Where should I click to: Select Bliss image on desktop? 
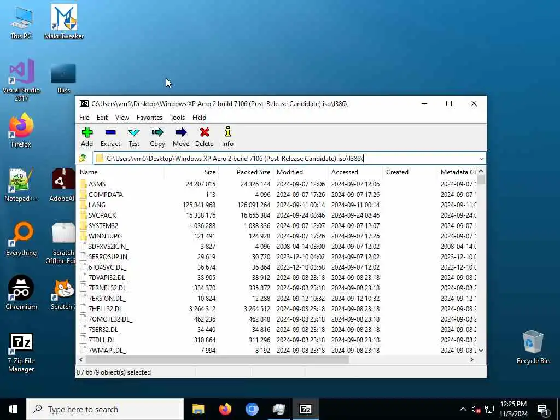click(63, 79)
